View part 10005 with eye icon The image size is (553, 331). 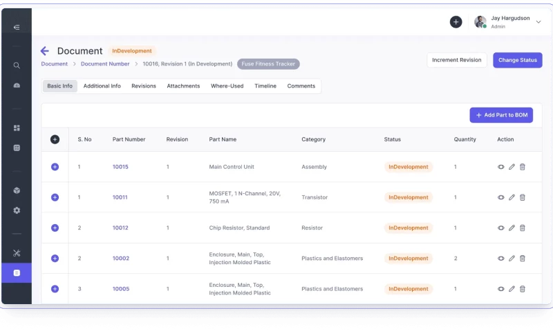pyautogui.click(x=500, y=289)
